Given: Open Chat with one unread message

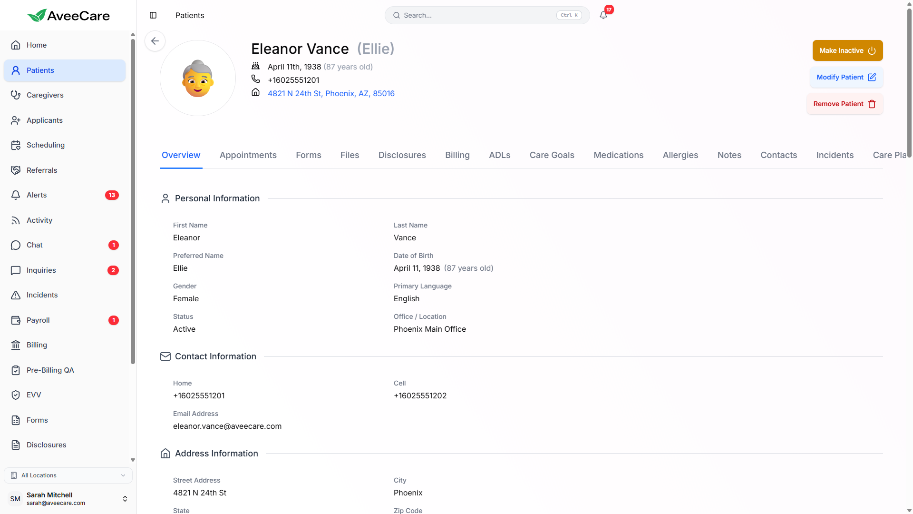Looking at the screenshot, I should coord(34,245).
